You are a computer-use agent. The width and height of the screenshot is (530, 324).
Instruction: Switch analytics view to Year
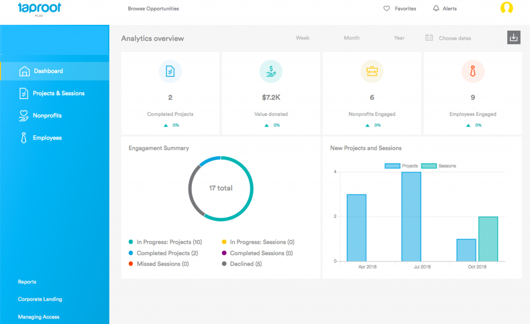[399, 38]
